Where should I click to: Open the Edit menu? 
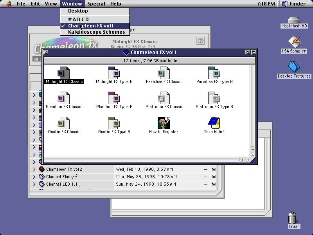pyautogui.click(x=35, y=4)
